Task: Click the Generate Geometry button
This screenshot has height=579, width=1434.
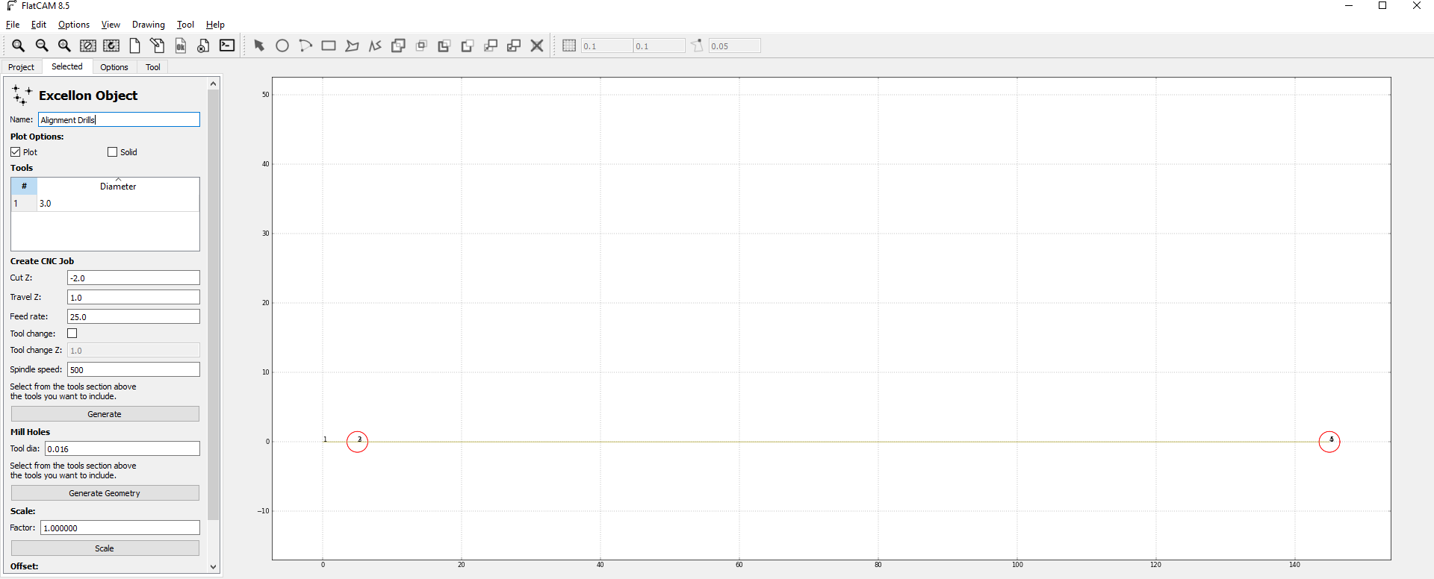Action: coord(105,493)
